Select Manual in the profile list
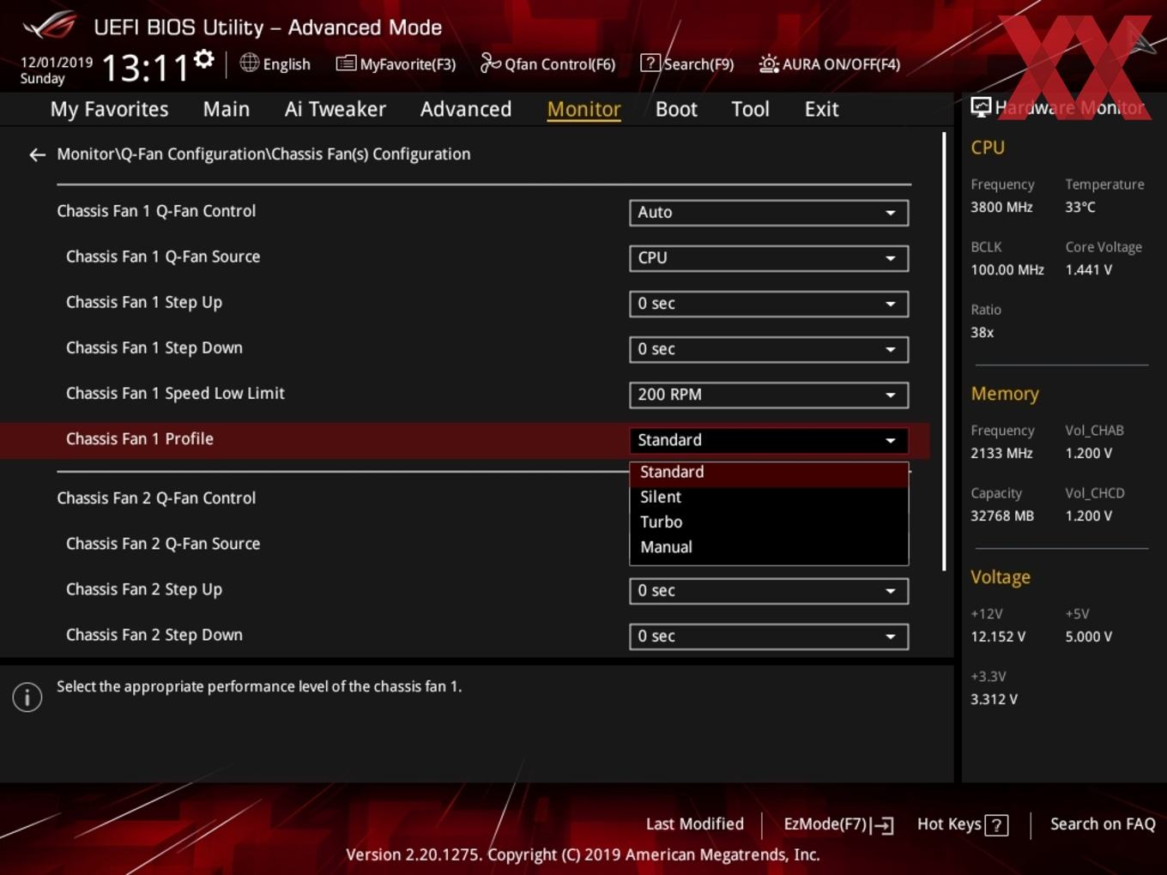Viewport: 1167px width, 875px height. pyautogui.click(x=769, y=547)
